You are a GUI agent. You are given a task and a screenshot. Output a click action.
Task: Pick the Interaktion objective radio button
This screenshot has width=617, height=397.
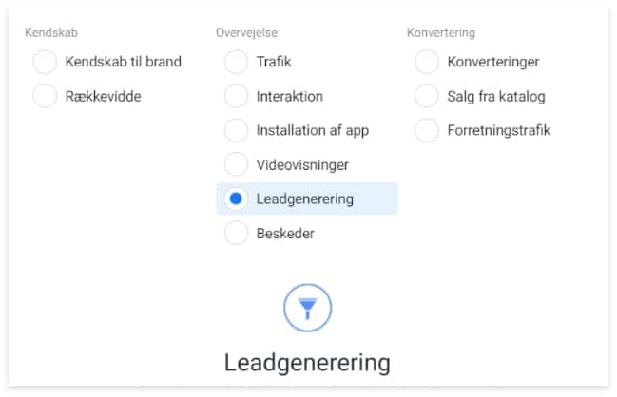click(236, 96)
